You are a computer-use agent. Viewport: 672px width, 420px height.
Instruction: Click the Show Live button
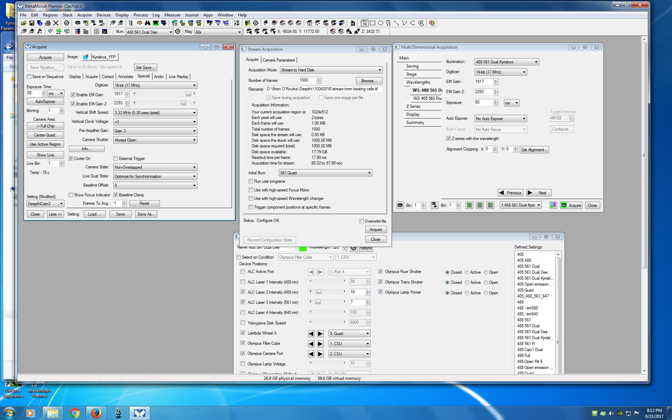pyautogui.click(x=45, y=155)
